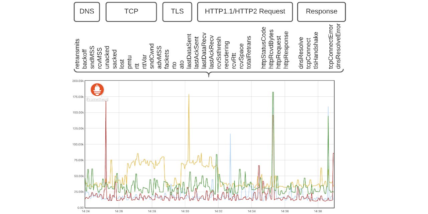Select the DNS phase box
The width and height of the screenshot is (428, 214).
click(x=87, y=12)
